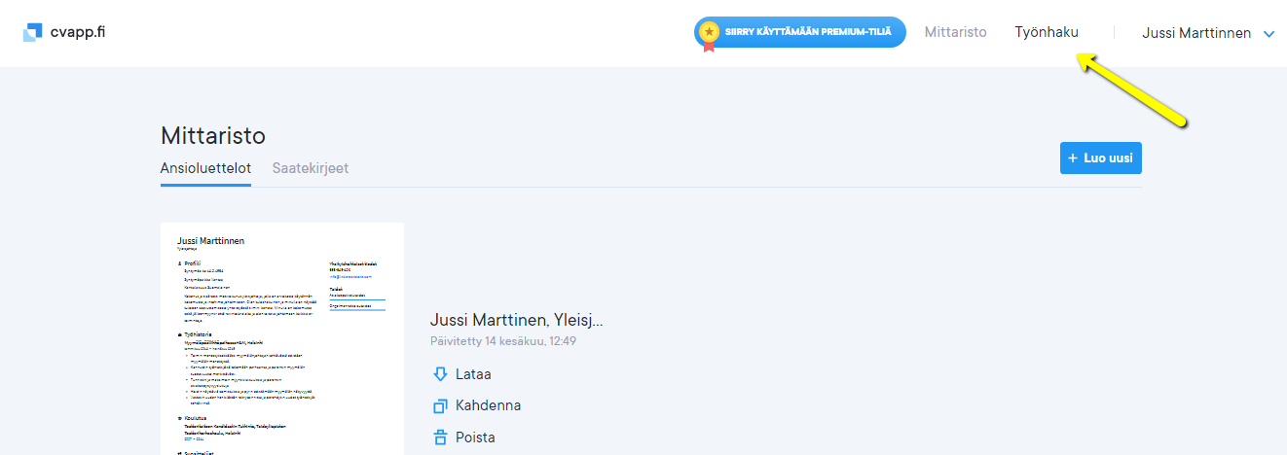1287x455 pixels.
Task: Click the download arrow icon beside Lataa
Action: (439, 374)
